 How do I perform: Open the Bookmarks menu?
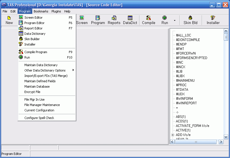click(x=41, y=11)
